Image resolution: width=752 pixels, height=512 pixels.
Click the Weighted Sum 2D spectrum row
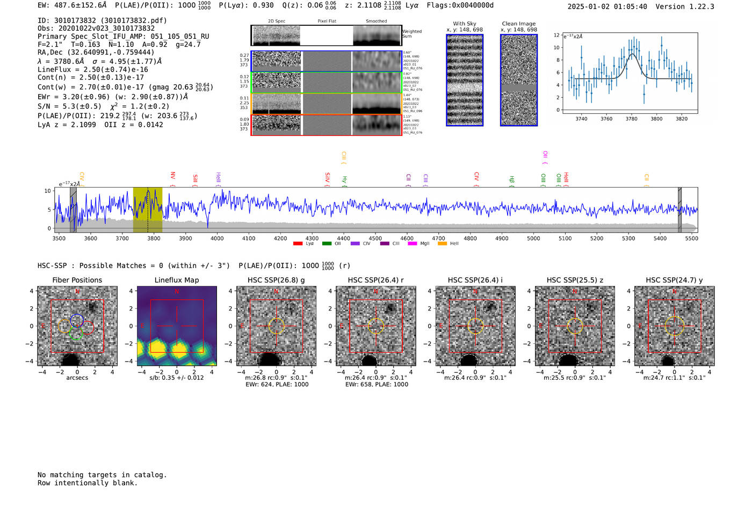point(326,35)
